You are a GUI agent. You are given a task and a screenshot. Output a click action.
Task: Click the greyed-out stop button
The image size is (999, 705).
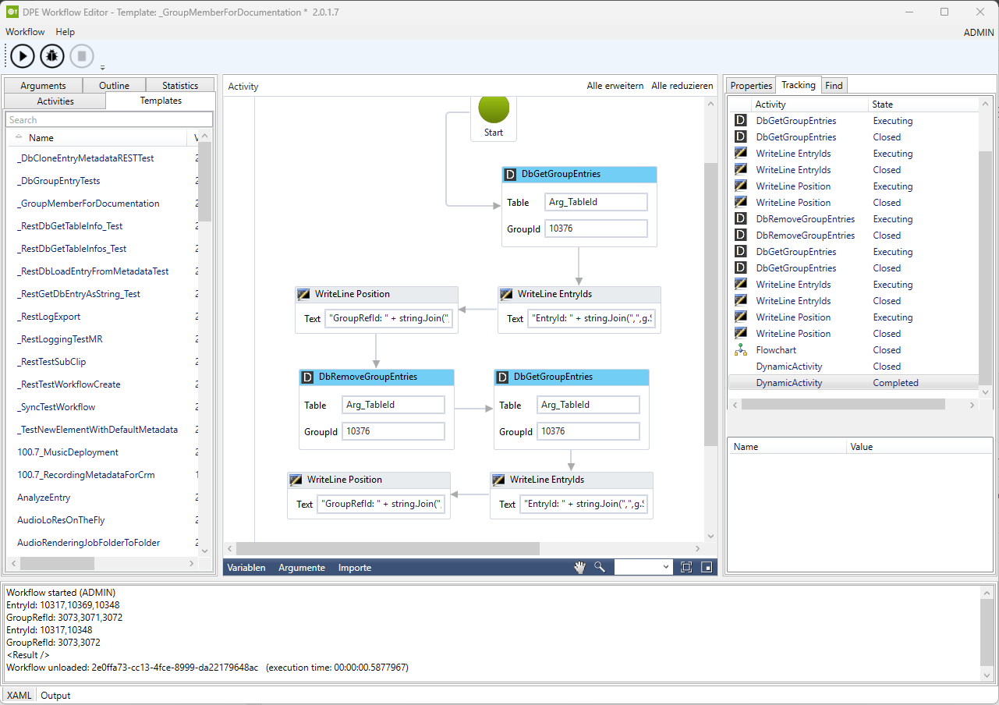[82, 56]
